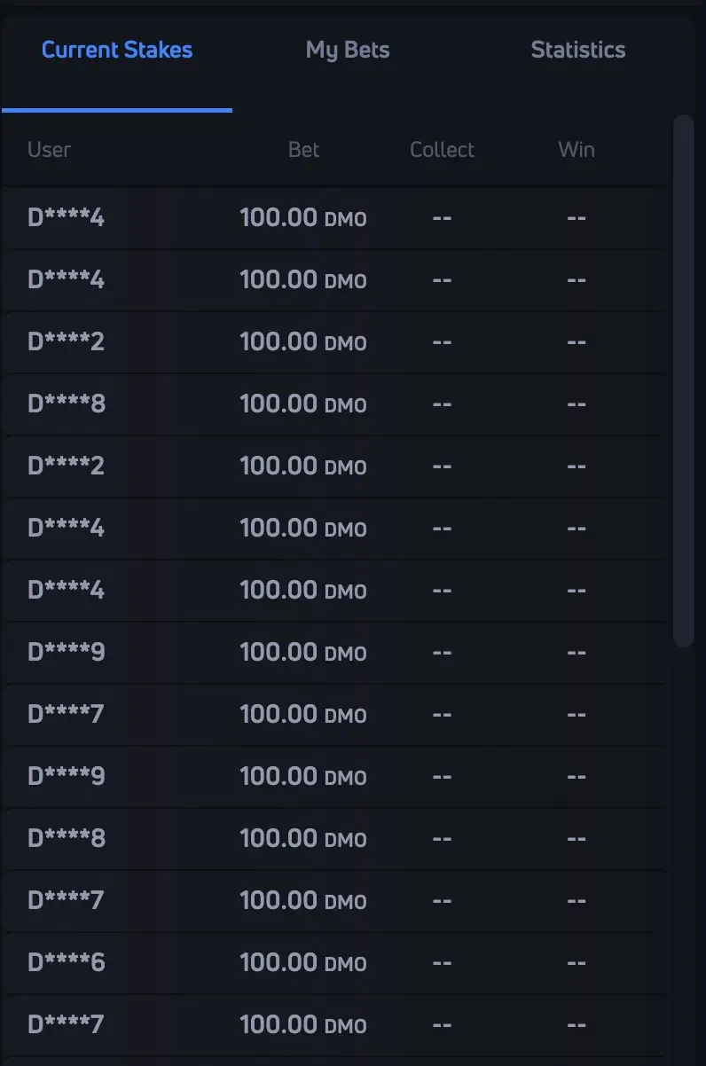Screen dimensions: 706x1066
Task: Click the Collect column header
Action: click(442, 150)
